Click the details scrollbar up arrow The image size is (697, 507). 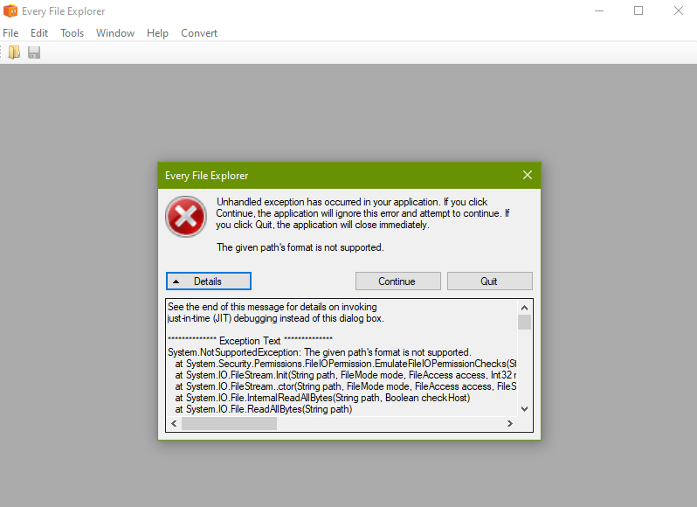pyautogui.click(x=525, y=308)
